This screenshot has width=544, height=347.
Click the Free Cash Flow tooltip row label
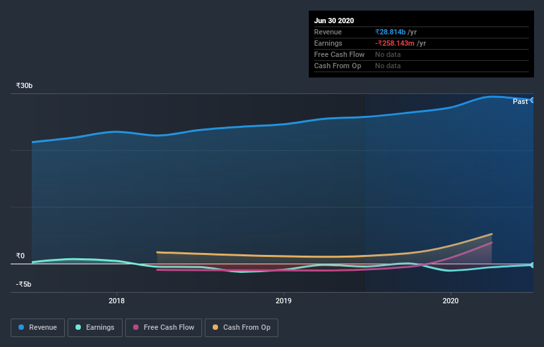(x=339, y=55)
